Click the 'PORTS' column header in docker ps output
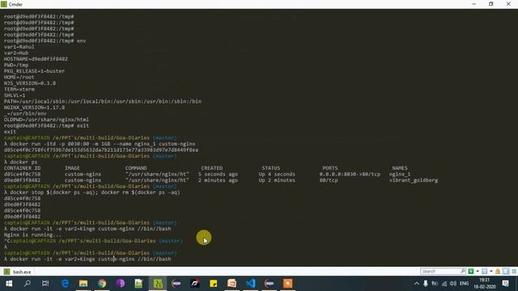Image resolution: width=518 pixels, height=291 pixels. (330, 168)
